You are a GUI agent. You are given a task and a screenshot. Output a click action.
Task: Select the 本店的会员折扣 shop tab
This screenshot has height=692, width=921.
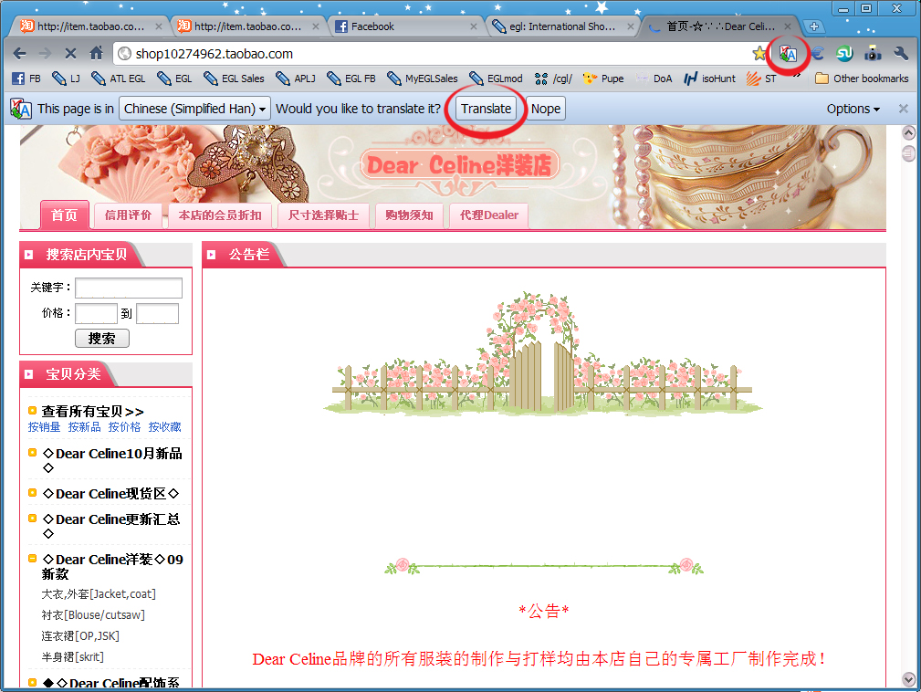click(220, 215)
